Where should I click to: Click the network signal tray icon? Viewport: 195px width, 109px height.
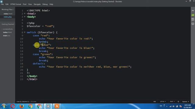click(170, 106)
